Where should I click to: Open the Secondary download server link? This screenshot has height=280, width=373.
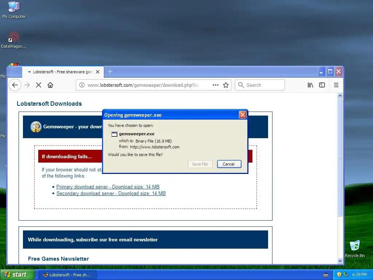point(111,194)
